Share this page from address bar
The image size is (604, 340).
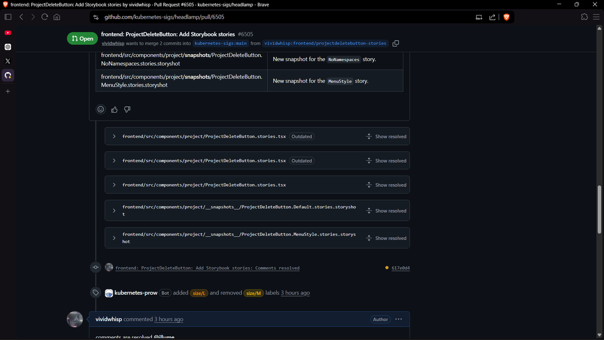(x=492, y=17)
